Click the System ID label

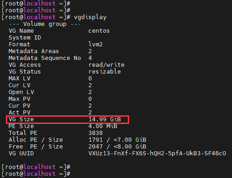click(x=25, y=38)
